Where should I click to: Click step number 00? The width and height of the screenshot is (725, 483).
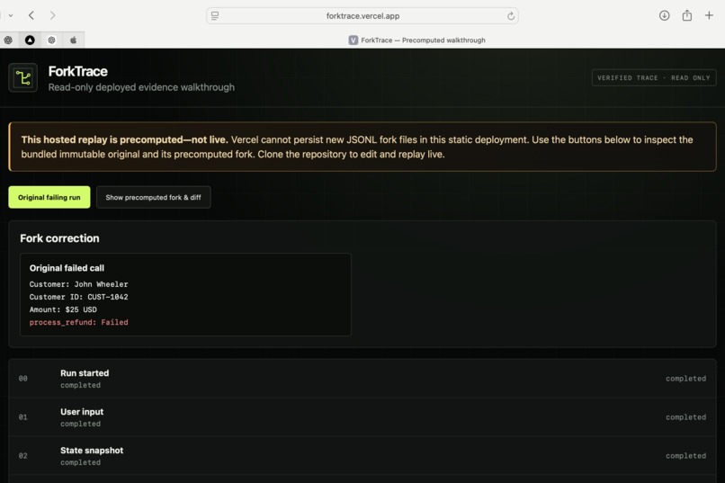click(x=23, y=379)
